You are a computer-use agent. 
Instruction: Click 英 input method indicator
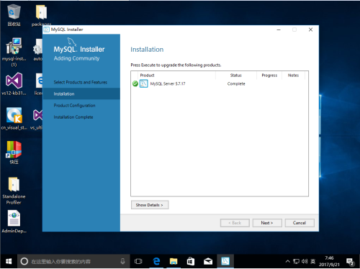(313, 261)
